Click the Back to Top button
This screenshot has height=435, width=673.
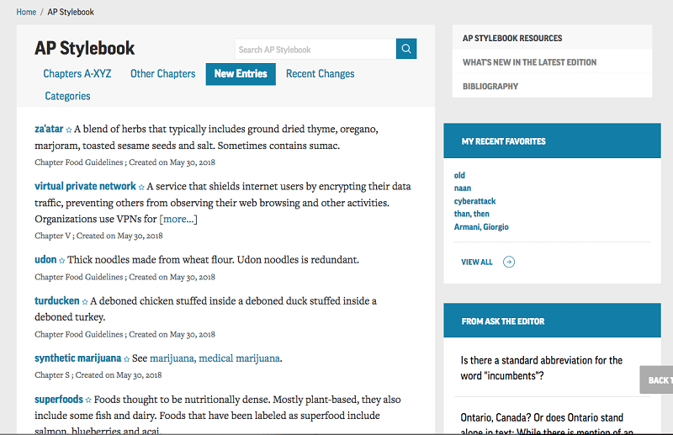coord(656,380)
